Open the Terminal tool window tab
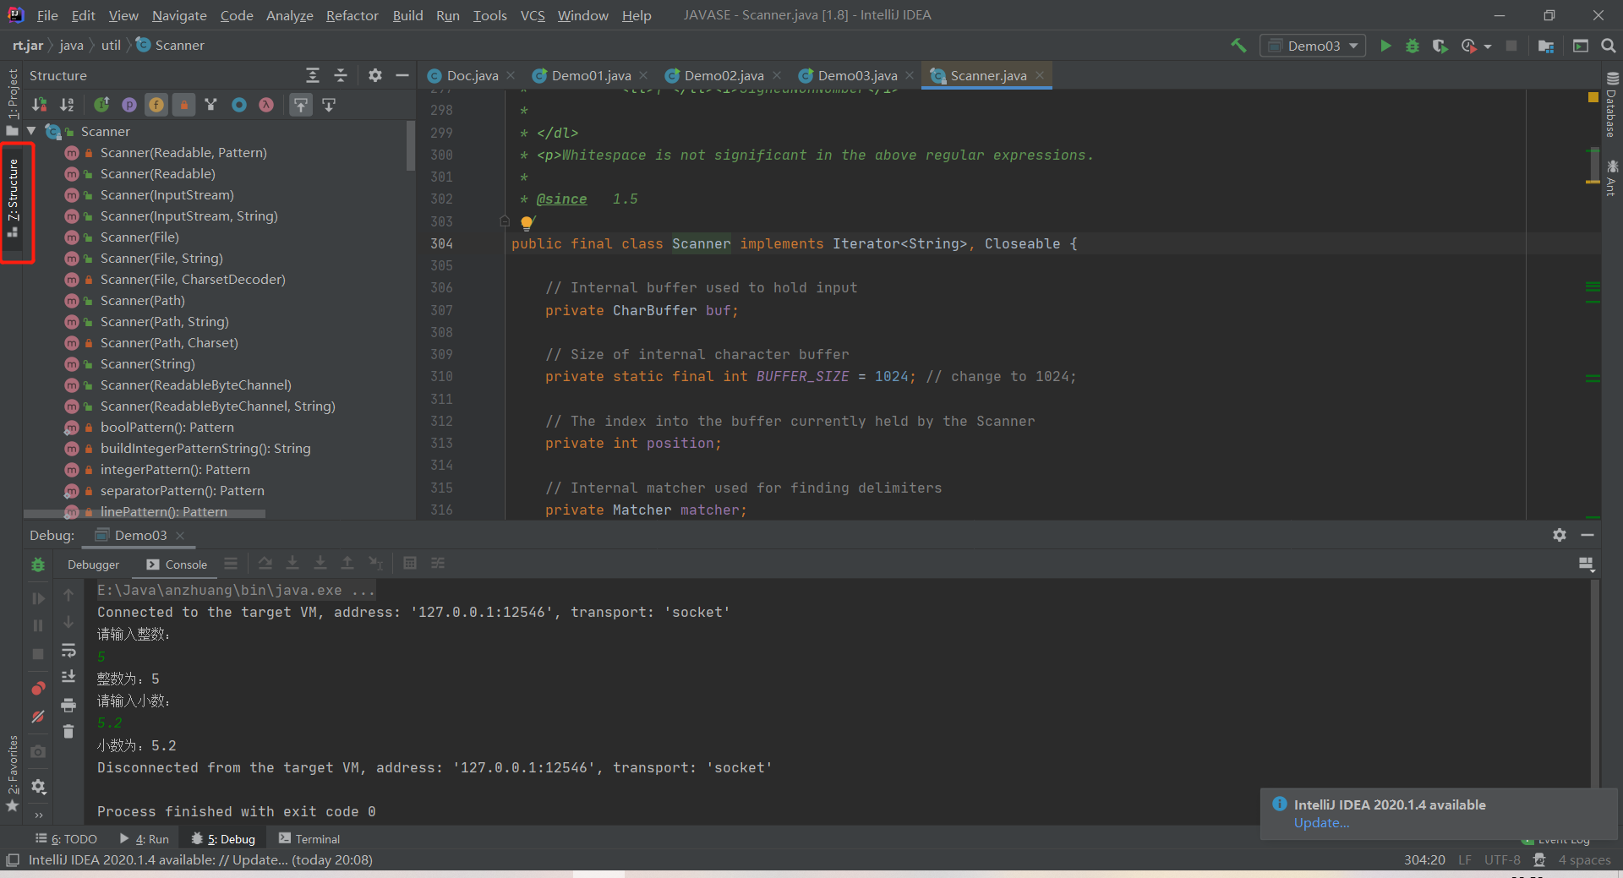 tap(309, 839)
